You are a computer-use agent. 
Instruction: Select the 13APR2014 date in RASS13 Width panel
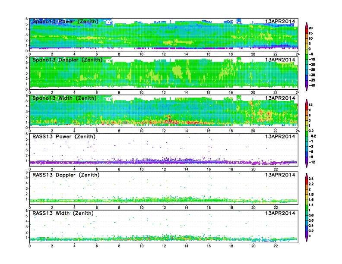(x=280, y=213)
